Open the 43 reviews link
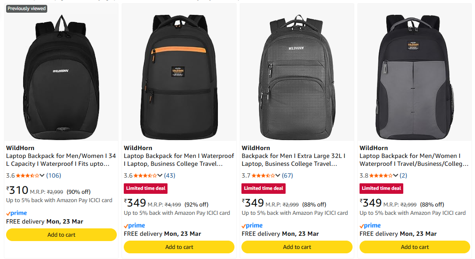The width and height of the screenshot is (475, 259). click(x=170, y=175)
